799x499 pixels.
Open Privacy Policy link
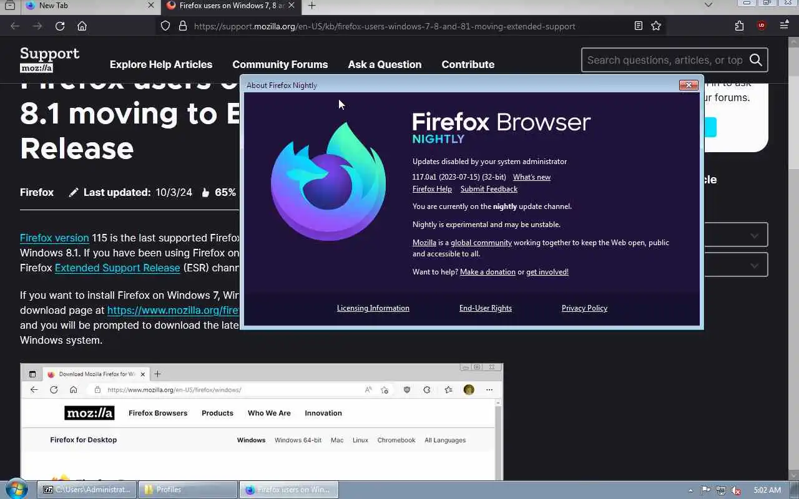[584, 308]
